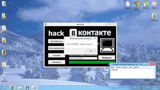This screenshot has height=90, width=160.
Task: Select the Recycle Bin 'Корзина' icon
Action: pyautogui.click(x=4, y=78)
